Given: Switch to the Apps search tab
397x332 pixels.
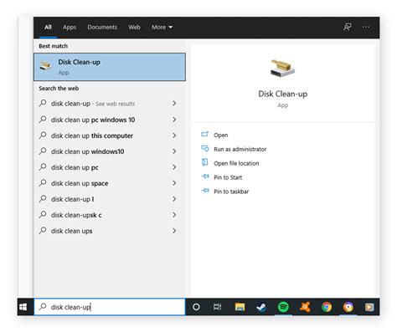Looking at the screenshot, I should click(70, 27).
